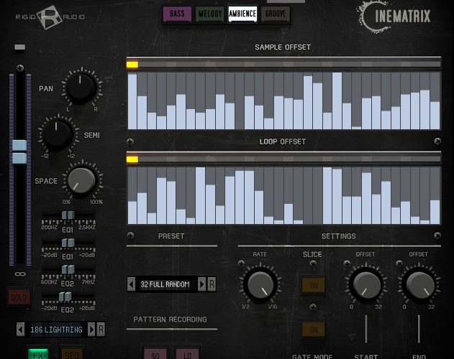Click the Rigid Audio logo
The height and width of the screenshot is (359, 454).
click(x=50, y=17)
